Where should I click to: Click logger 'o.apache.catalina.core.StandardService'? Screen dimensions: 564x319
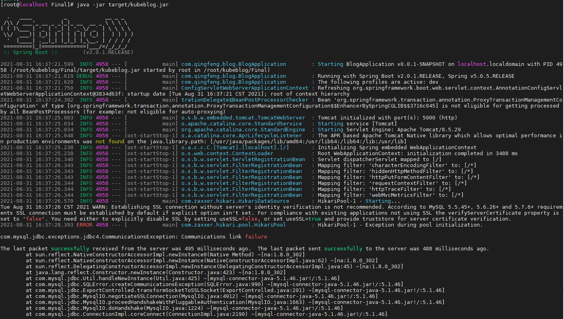point(241,123)
